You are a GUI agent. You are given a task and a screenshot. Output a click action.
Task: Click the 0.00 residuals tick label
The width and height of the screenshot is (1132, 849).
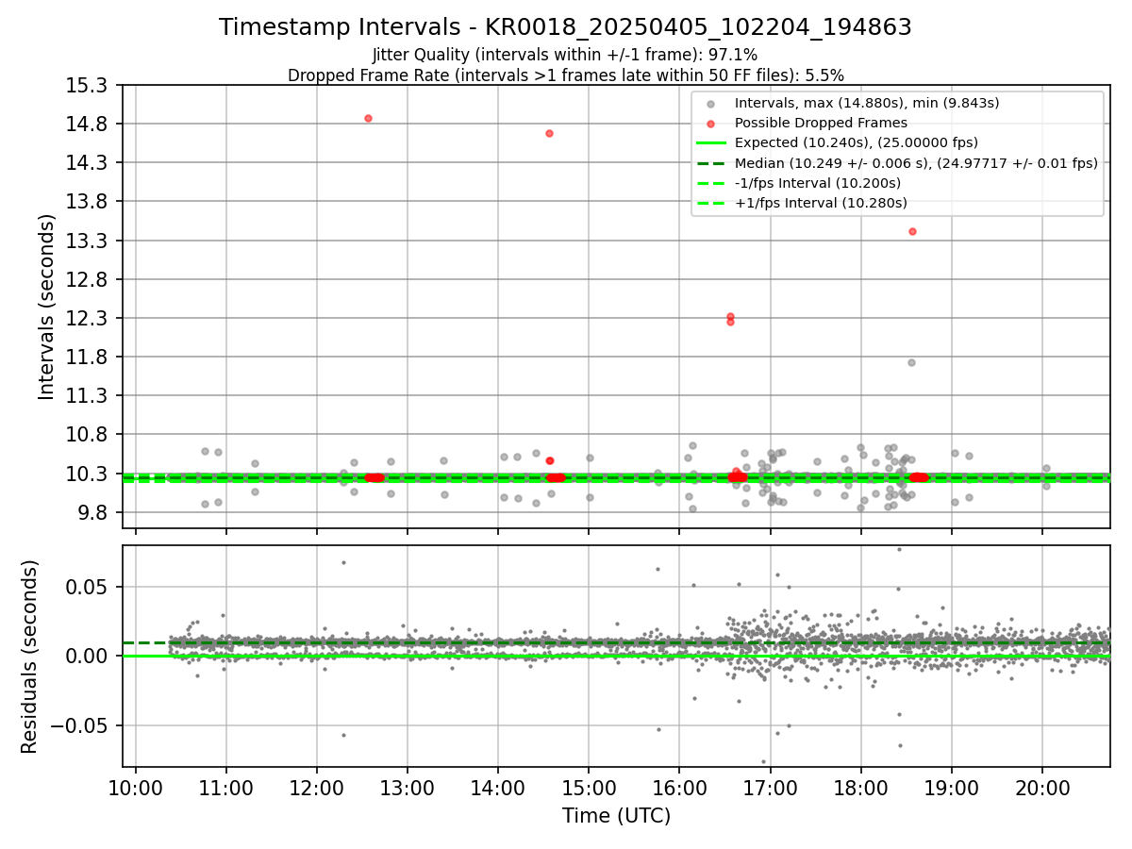(x=87, y=657)
